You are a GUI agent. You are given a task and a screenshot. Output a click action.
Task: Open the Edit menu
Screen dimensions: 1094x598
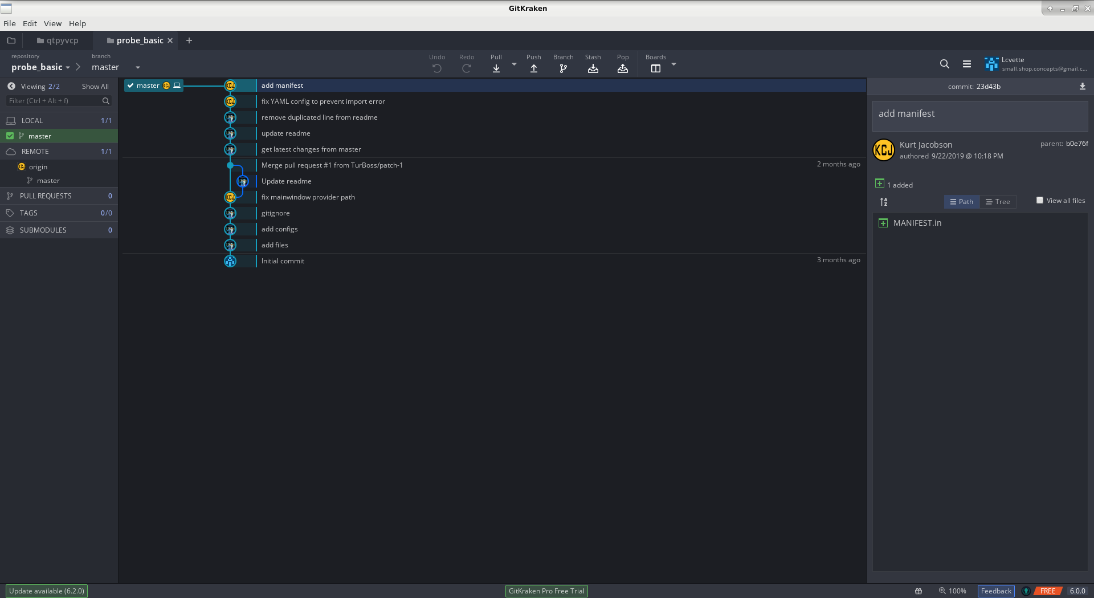click(x=30, y=23)
